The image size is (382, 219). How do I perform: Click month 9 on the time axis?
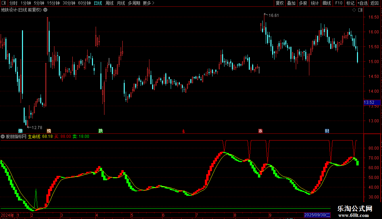pyautogui.click(x=270, y=215)
